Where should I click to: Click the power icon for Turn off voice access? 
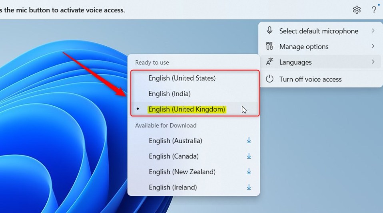tap(269, 79)
